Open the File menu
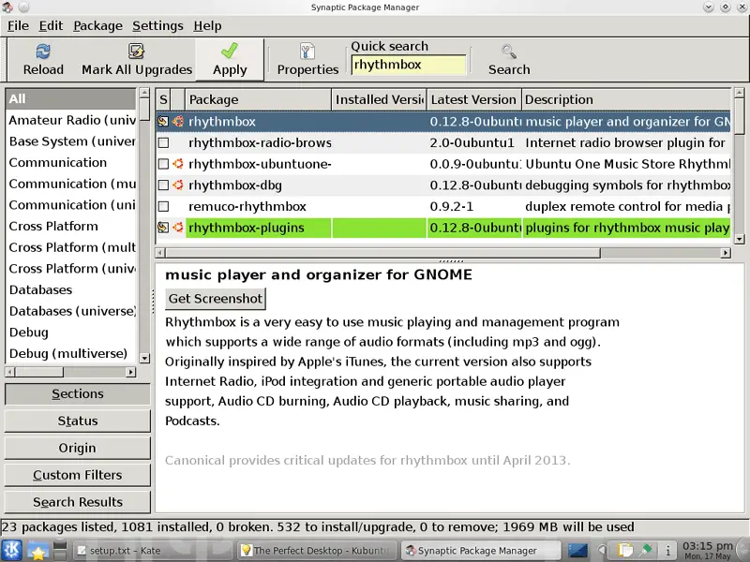 point(18,26)
